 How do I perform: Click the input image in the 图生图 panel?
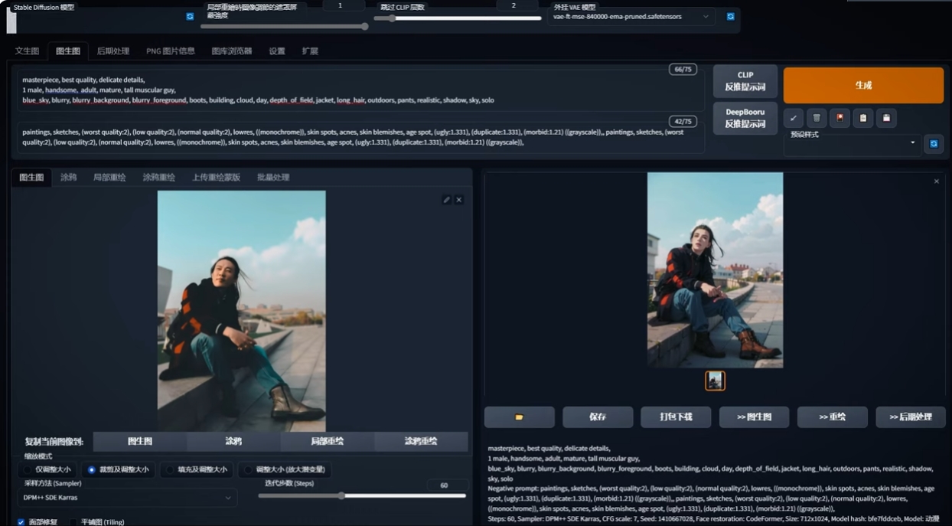tap(242, 311)
